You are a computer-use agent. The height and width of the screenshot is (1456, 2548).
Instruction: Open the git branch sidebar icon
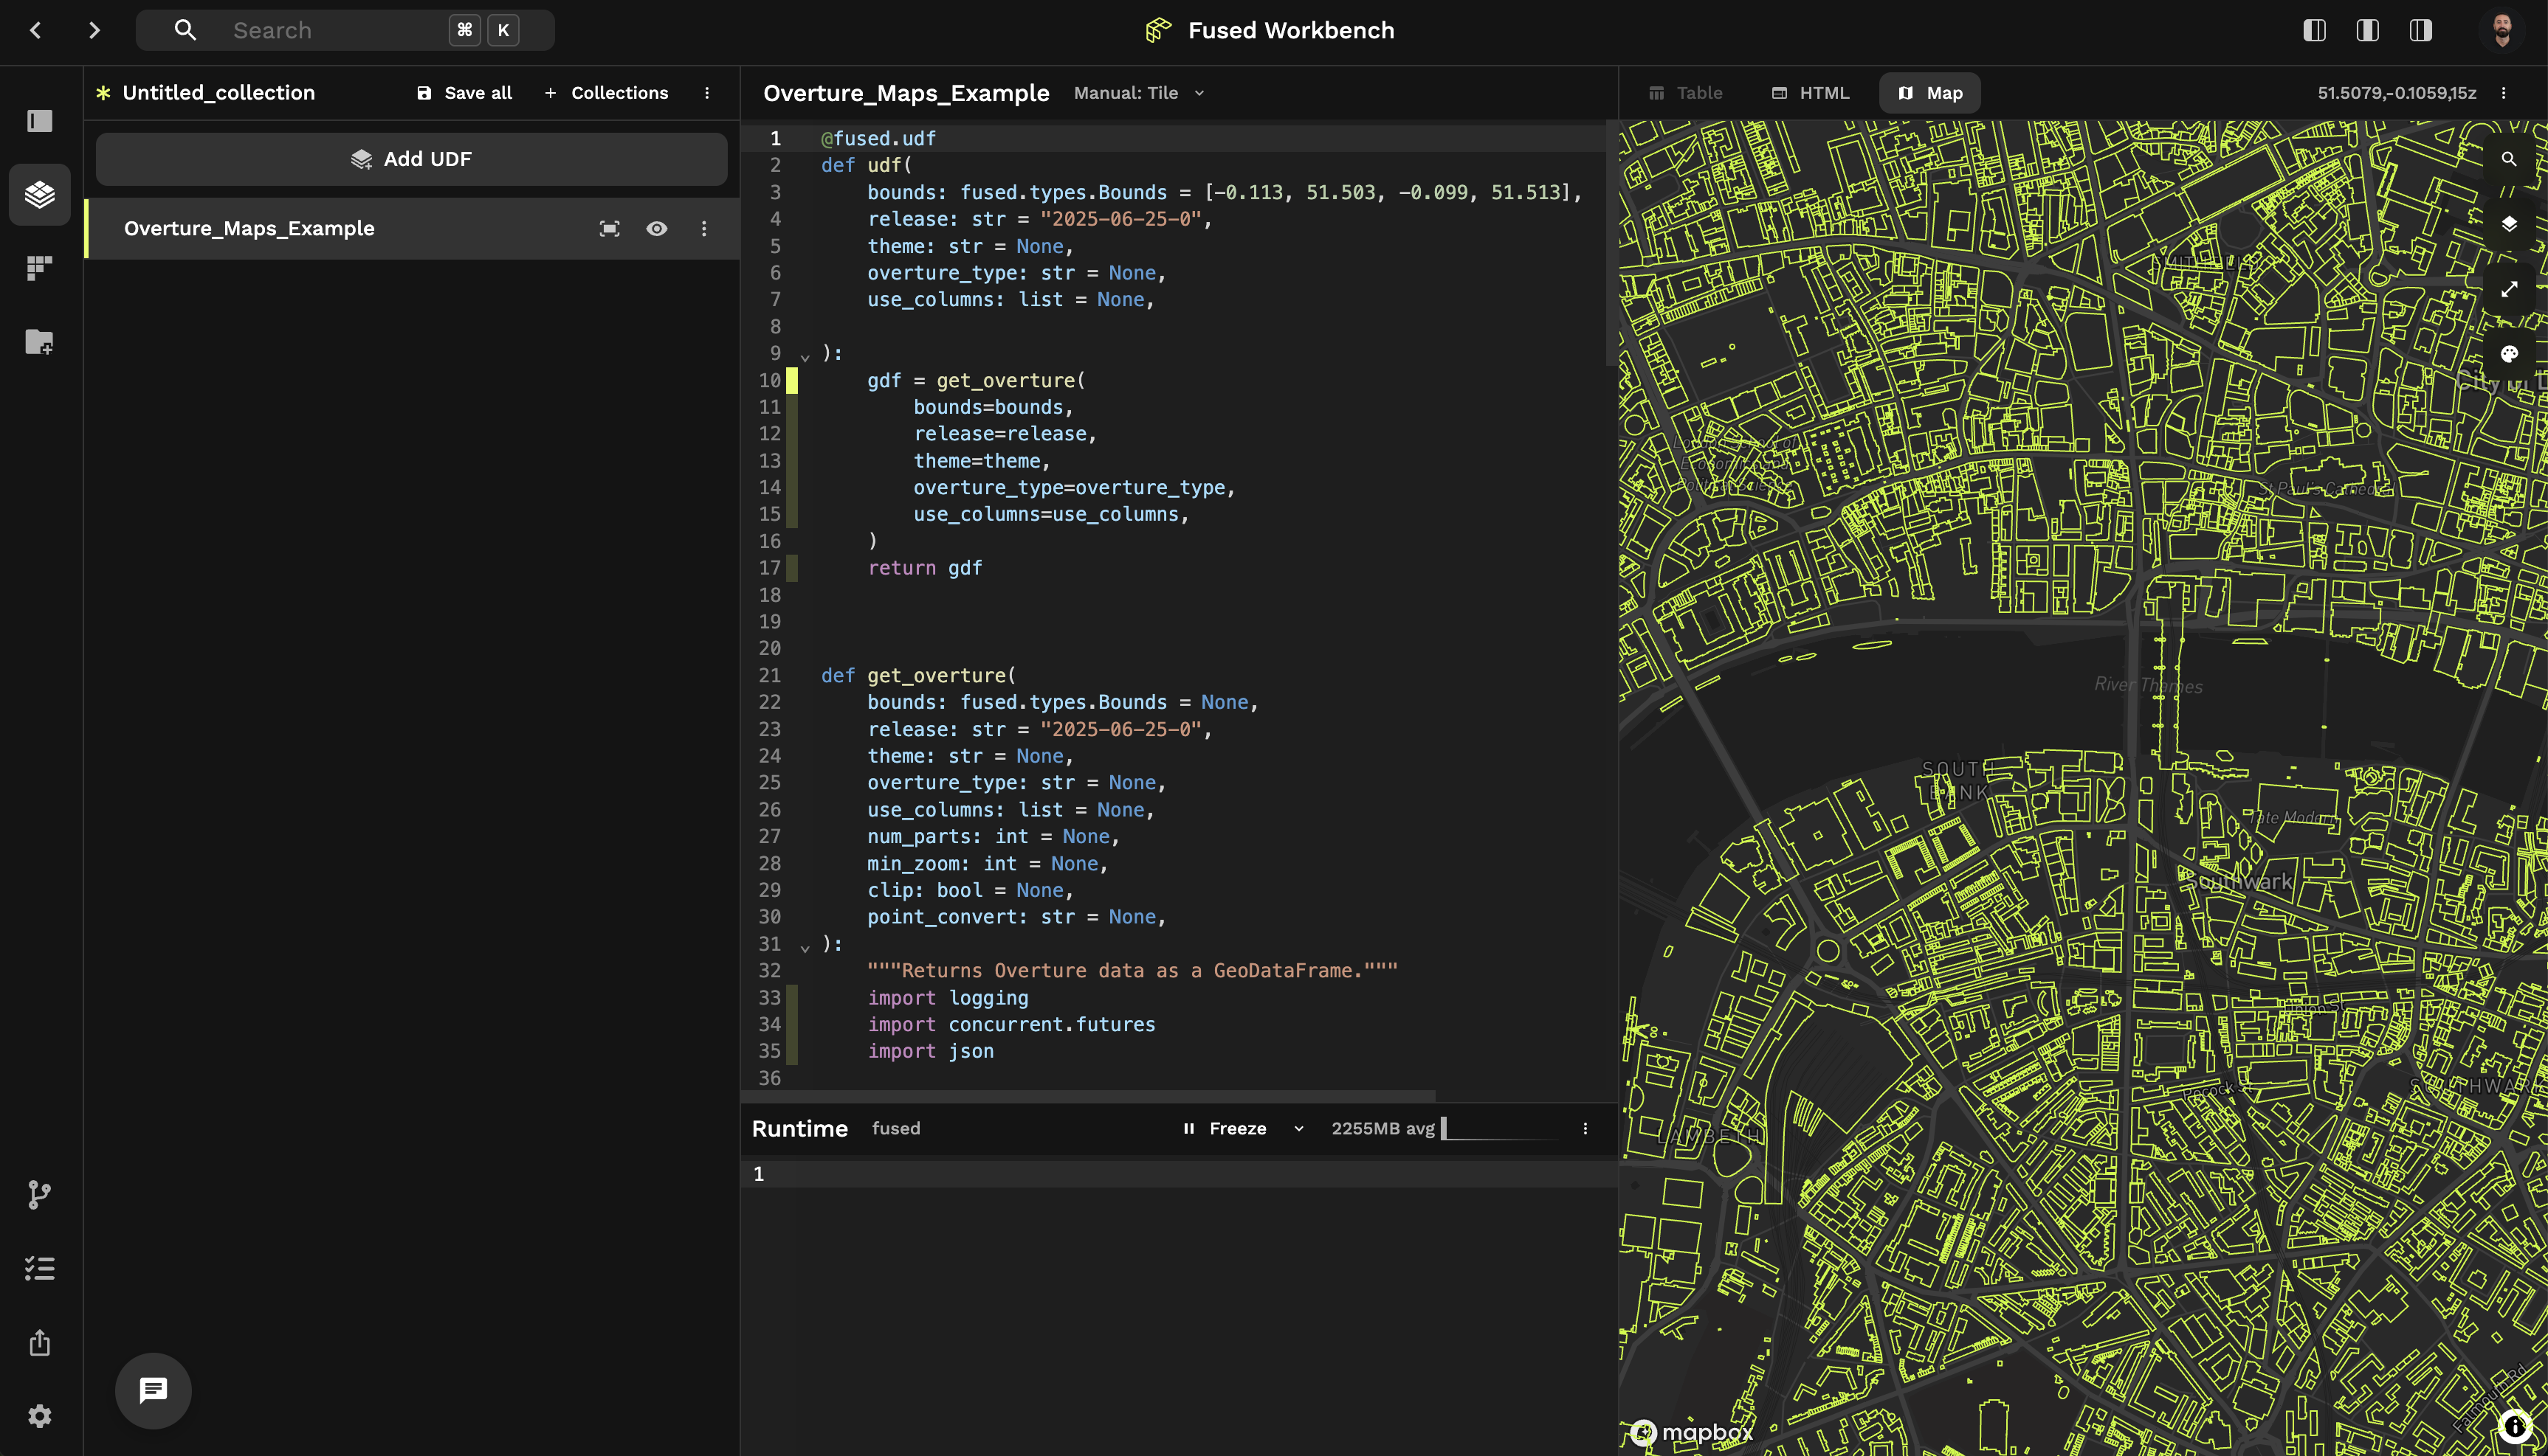40,1194
